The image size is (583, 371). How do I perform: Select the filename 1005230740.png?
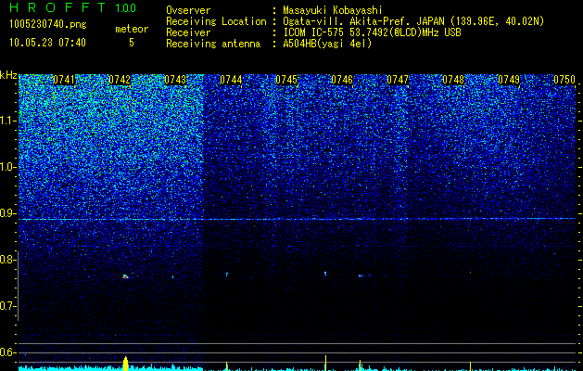tap(47, 24)
